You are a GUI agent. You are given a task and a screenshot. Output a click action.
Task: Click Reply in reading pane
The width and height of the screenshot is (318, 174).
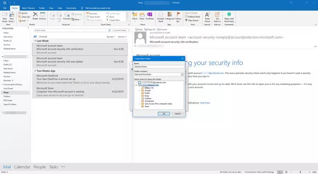[x=139, y=29]
